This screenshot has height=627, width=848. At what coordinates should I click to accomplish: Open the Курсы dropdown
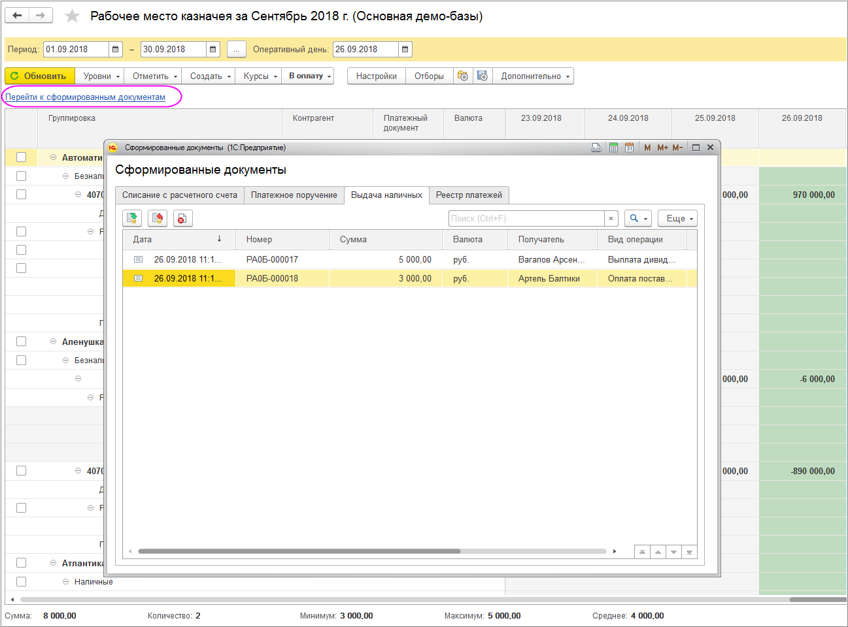tap(258, 76)
